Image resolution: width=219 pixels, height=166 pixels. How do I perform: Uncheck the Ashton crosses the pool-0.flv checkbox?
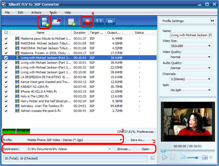tap(6, 111)
